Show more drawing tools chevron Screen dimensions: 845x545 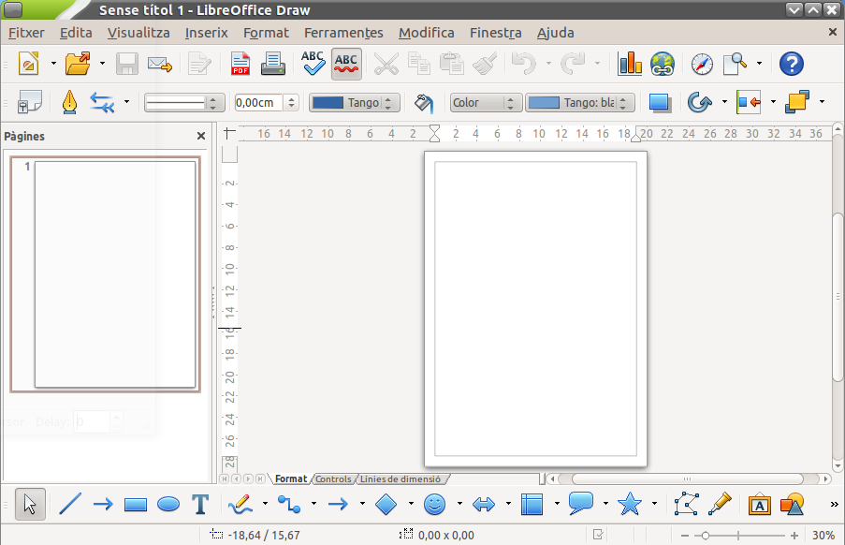[x=834, y=505]
